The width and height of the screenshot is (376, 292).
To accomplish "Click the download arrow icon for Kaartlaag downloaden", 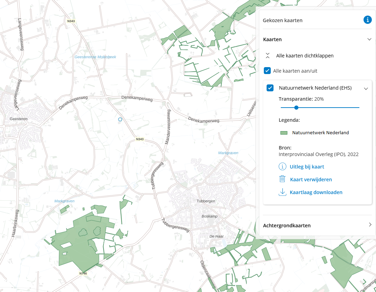I will [283, 192].
